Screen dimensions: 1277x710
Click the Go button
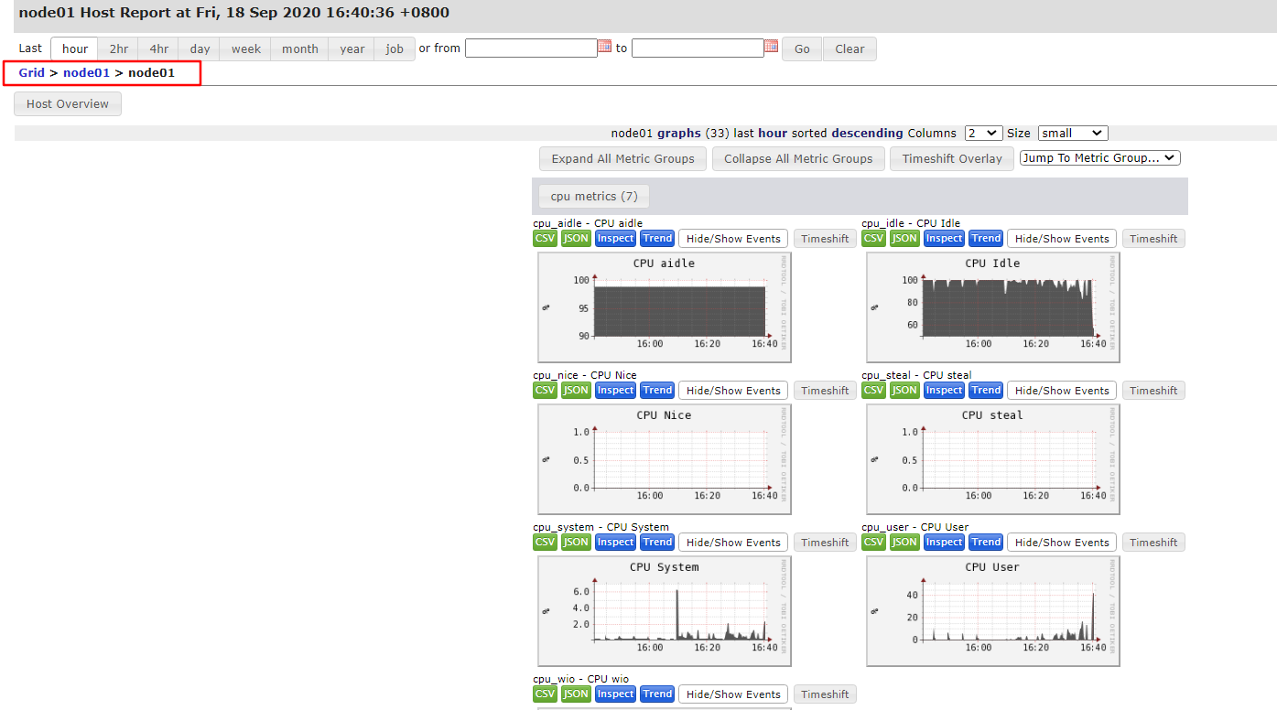pyautogui.click(x=802, y=49)
